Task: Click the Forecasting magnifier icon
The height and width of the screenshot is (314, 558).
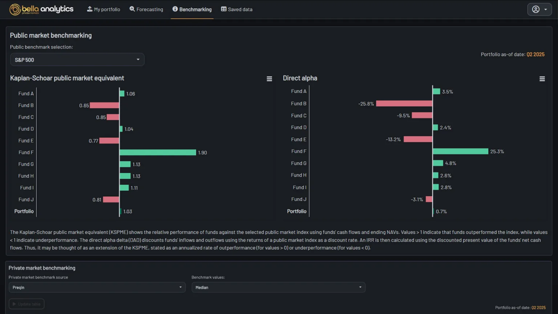Action: tap(132, 9)
